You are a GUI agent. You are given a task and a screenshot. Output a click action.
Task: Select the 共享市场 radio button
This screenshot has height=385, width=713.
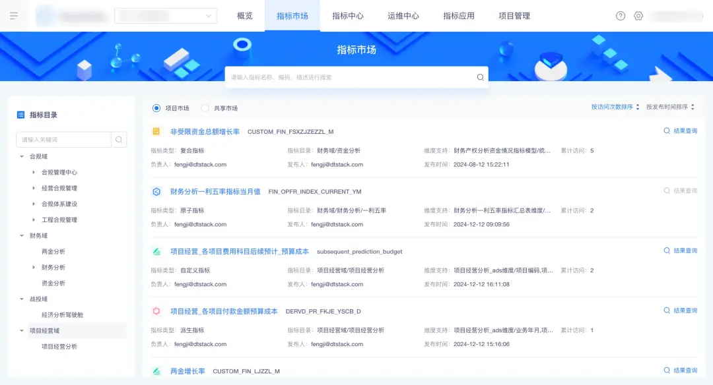click(205, 108)
